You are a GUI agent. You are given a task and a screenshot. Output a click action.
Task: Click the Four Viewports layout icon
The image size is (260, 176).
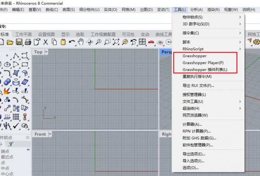tap(142, 42)
